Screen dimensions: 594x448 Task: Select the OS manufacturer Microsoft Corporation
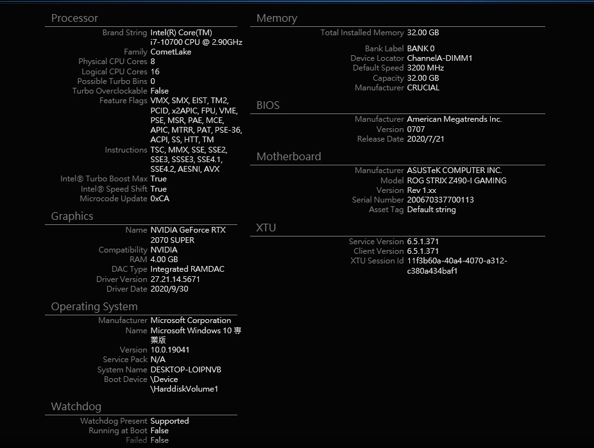pyautogui.click(x=191, y=320)
